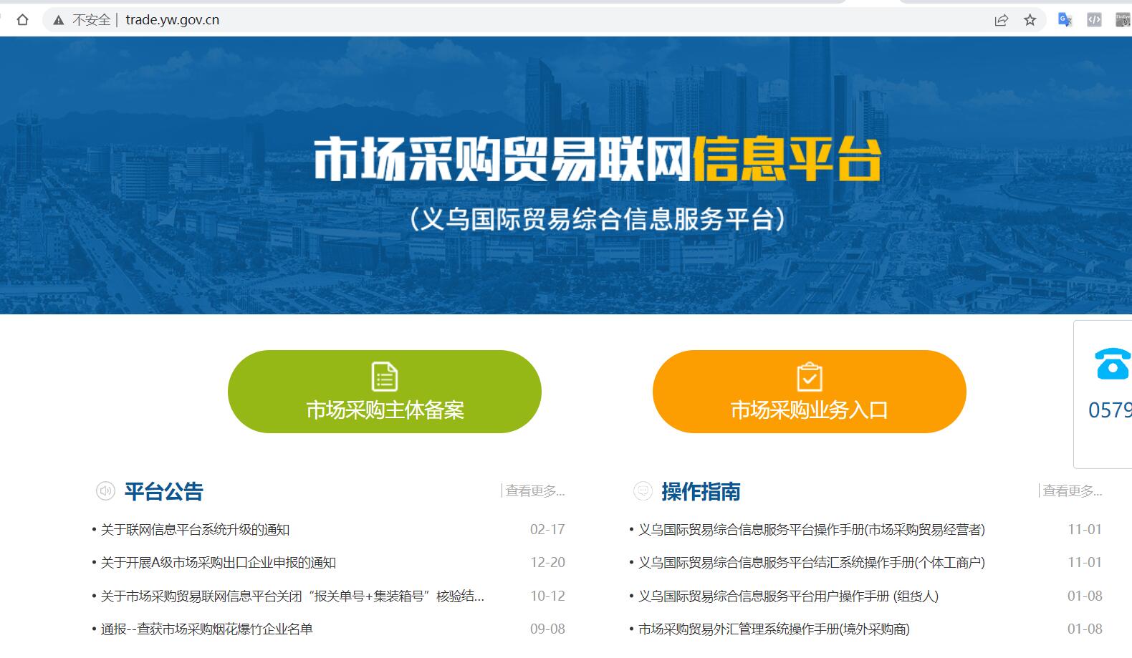Open 市场采购业务入口 orange button
This screenshot has width=1132, height=658.
[x=810, y=392]
